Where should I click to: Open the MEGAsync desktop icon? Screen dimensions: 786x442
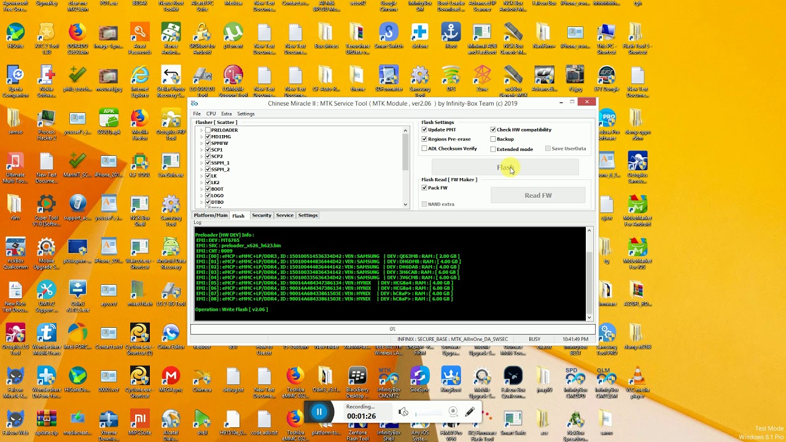[171, 379]
